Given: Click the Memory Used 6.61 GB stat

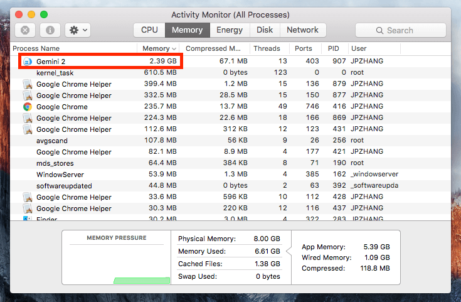Looking at the screenshot, I should pyautogui.click(x=230, y=251).
